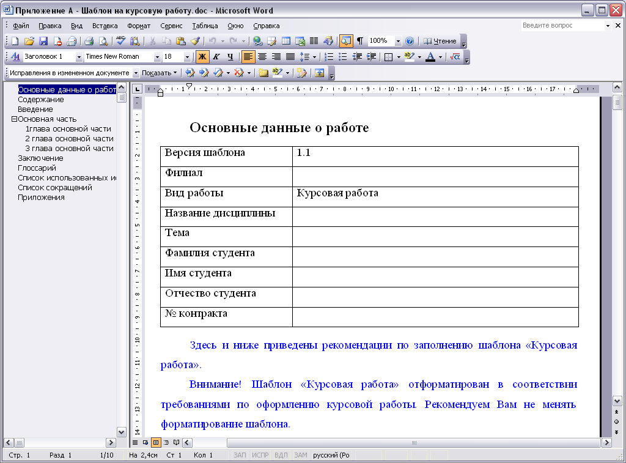This screenshot has width=626, height=463.
Task: Toggle the Document Map button
Action: coord(346,41)
